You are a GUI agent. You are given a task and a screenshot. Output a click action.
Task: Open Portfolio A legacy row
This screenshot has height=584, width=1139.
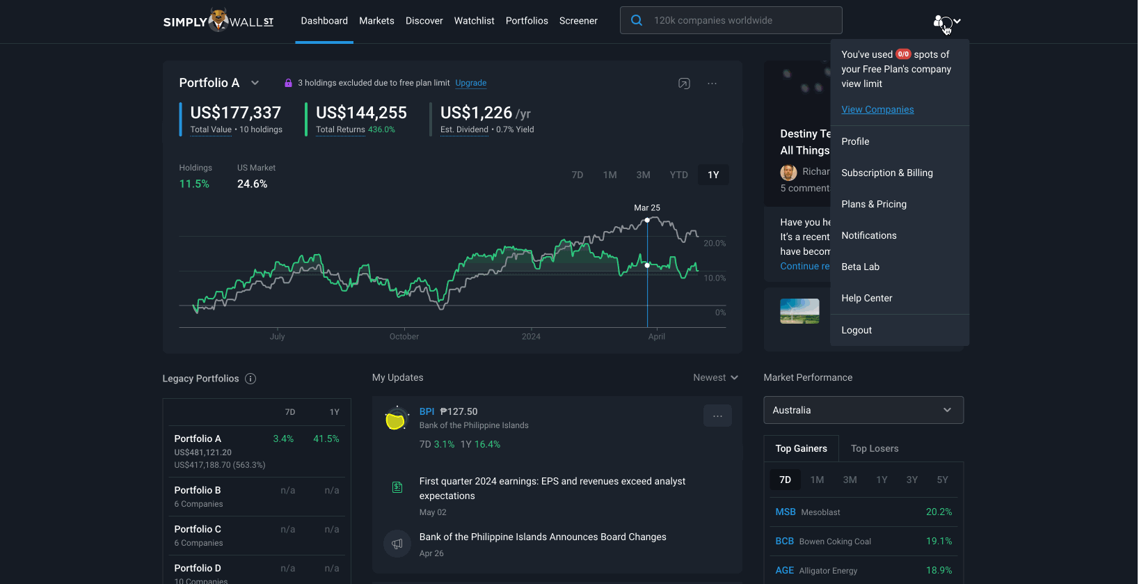pyautogui.click(x=257, y=451)
